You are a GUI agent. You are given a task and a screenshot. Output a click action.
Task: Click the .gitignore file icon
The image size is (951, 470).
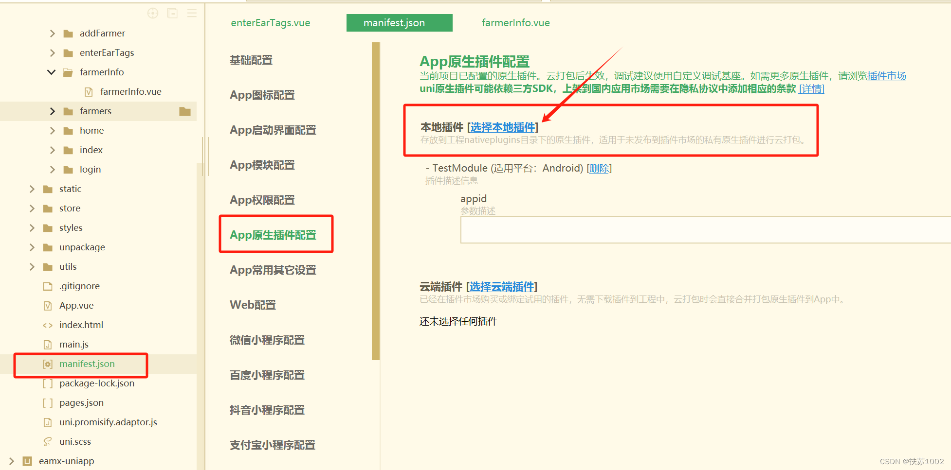[x=48, y=286]
